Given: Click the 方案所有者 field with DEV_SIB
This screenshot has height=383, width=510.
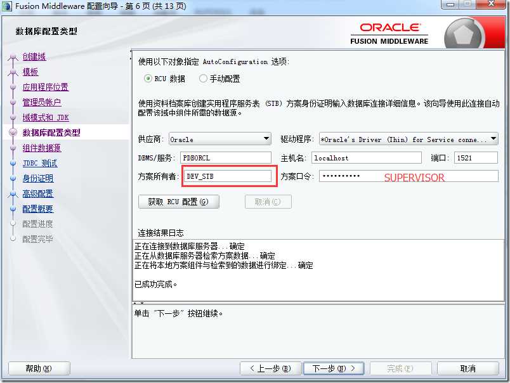Looking at the screenshot, I should pos(227,176).
